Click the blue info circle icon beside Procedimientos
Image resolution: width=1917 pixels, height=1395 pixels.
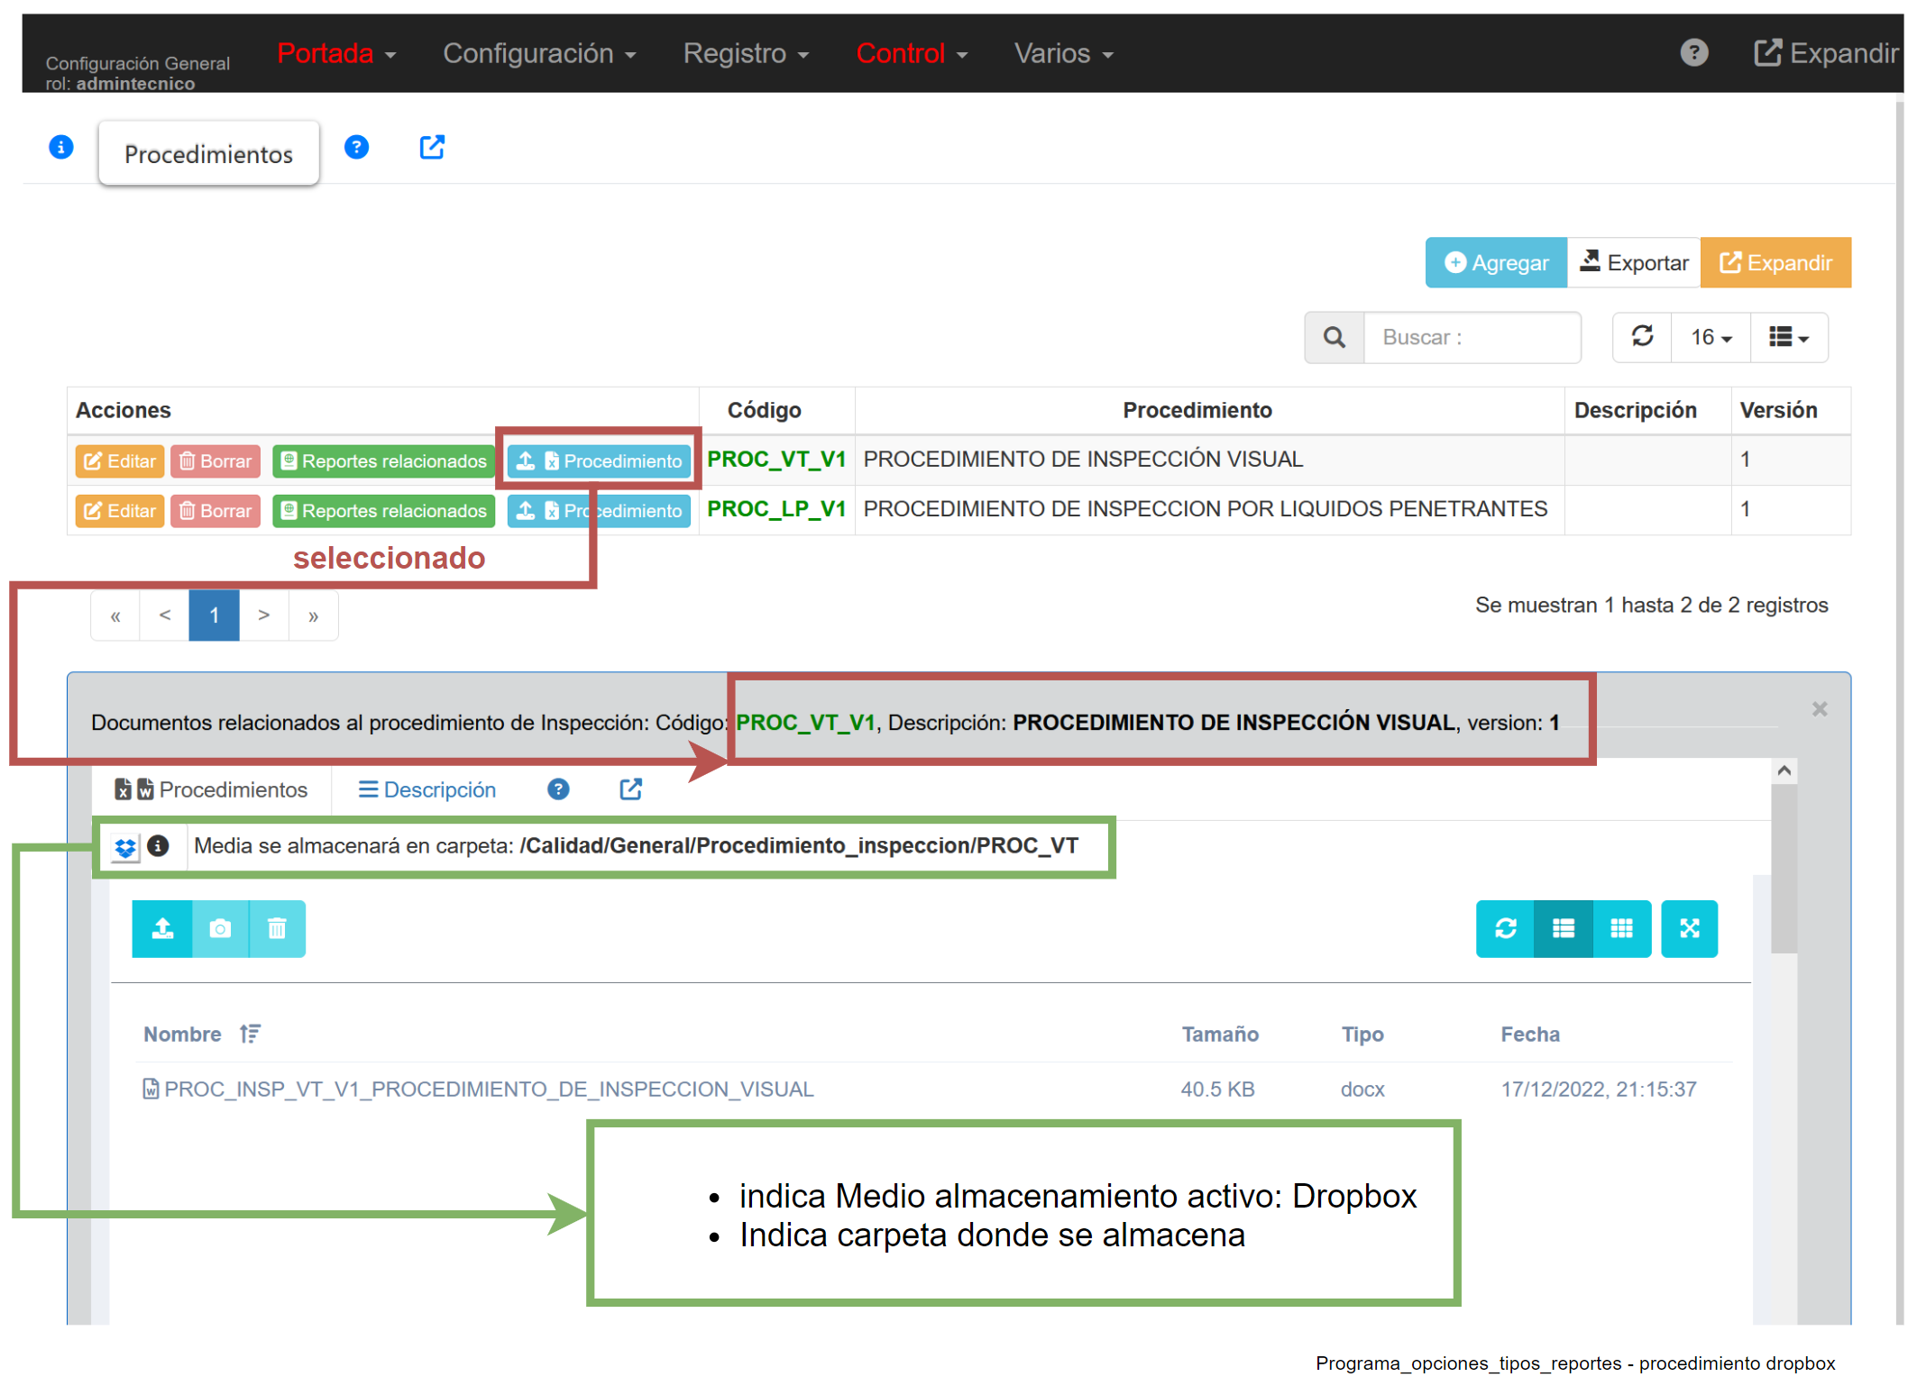(60, 147)
